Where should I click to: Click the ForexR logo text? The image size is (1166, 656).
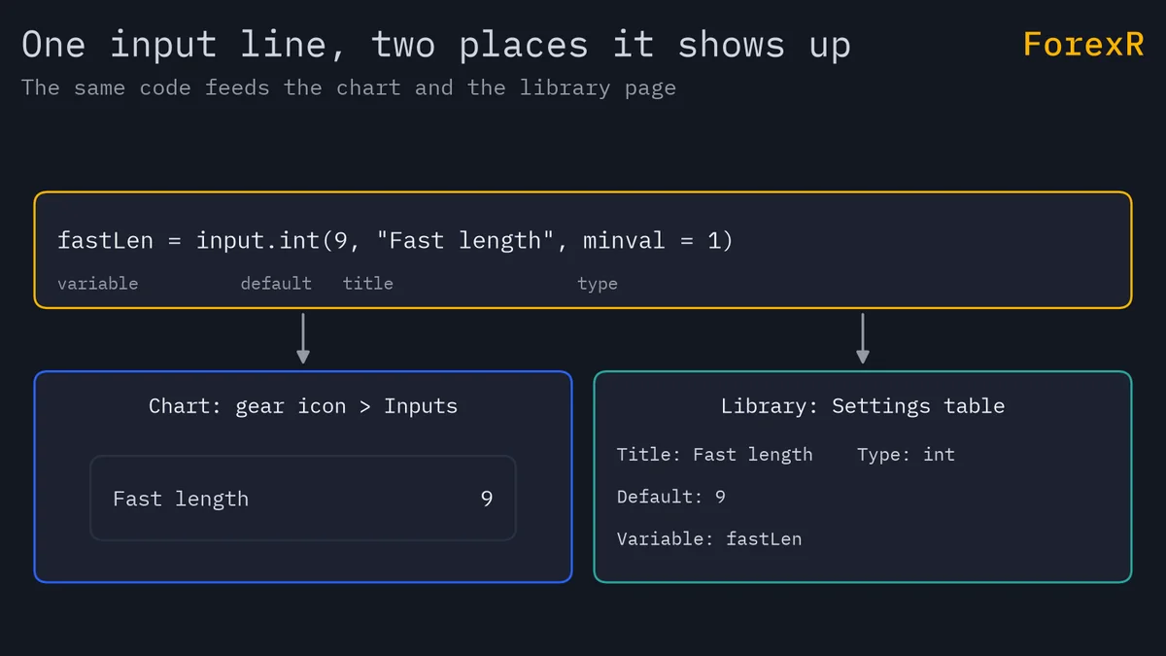coord(1083,45)
